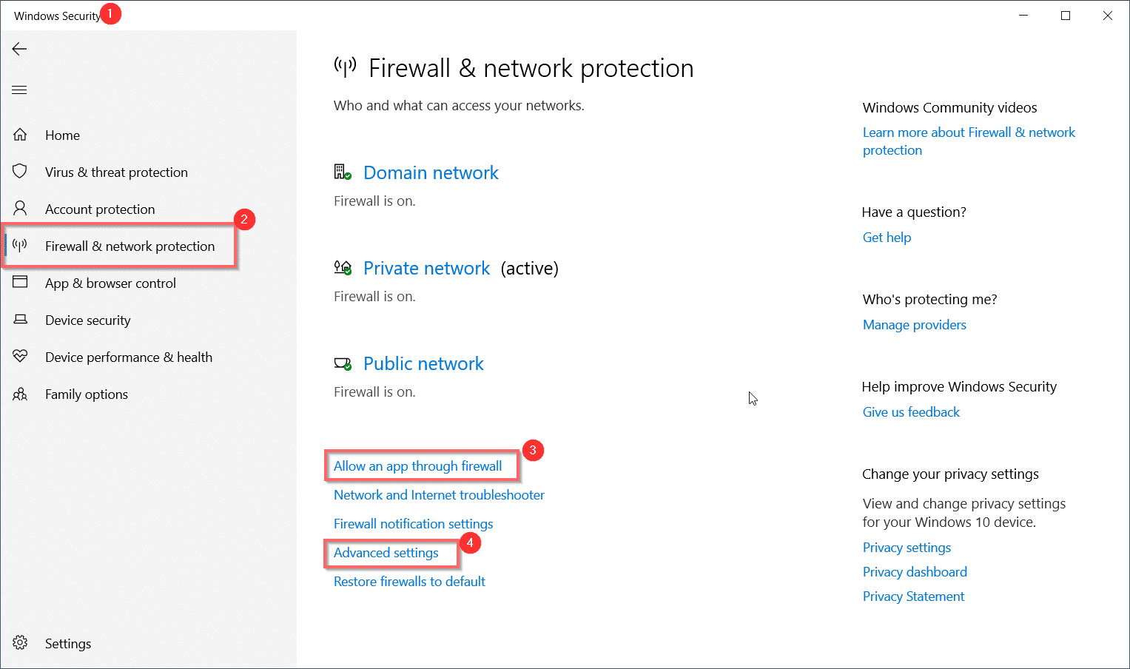The image size is (1130, 669).
Task: Open Advanced settings link
Action: point(386,553)
